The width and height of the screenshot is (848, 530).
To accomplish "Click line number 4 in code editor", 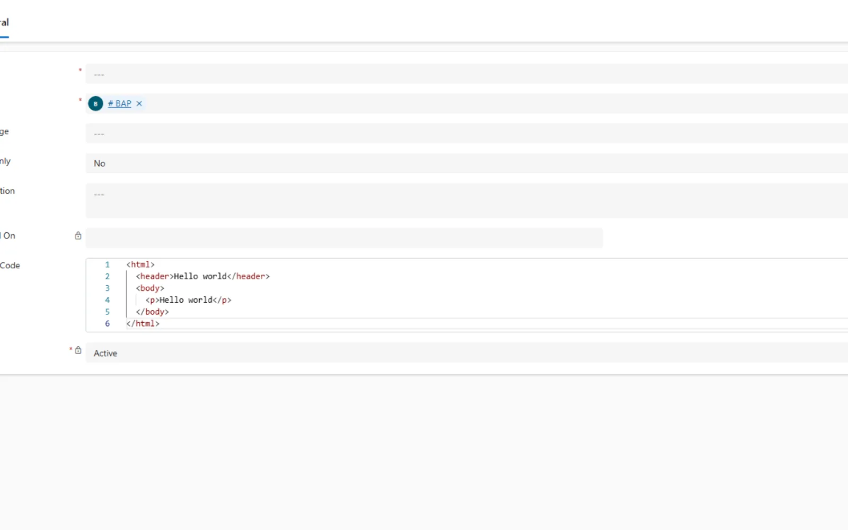I will (x=108, y=300).
